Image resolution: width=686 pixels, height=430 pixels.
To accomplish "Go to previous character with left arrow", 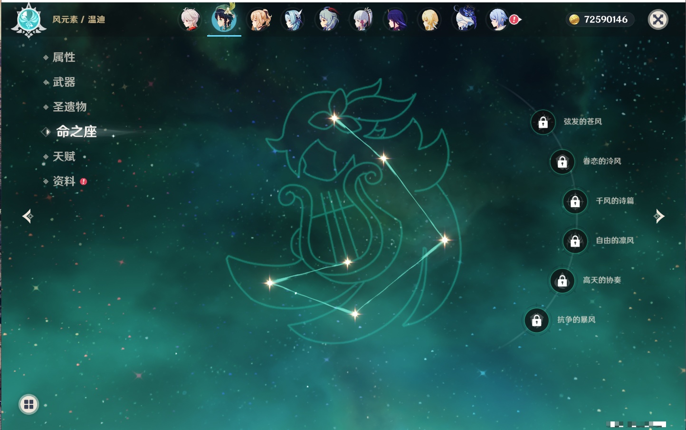I will click(x=28, y=216).
